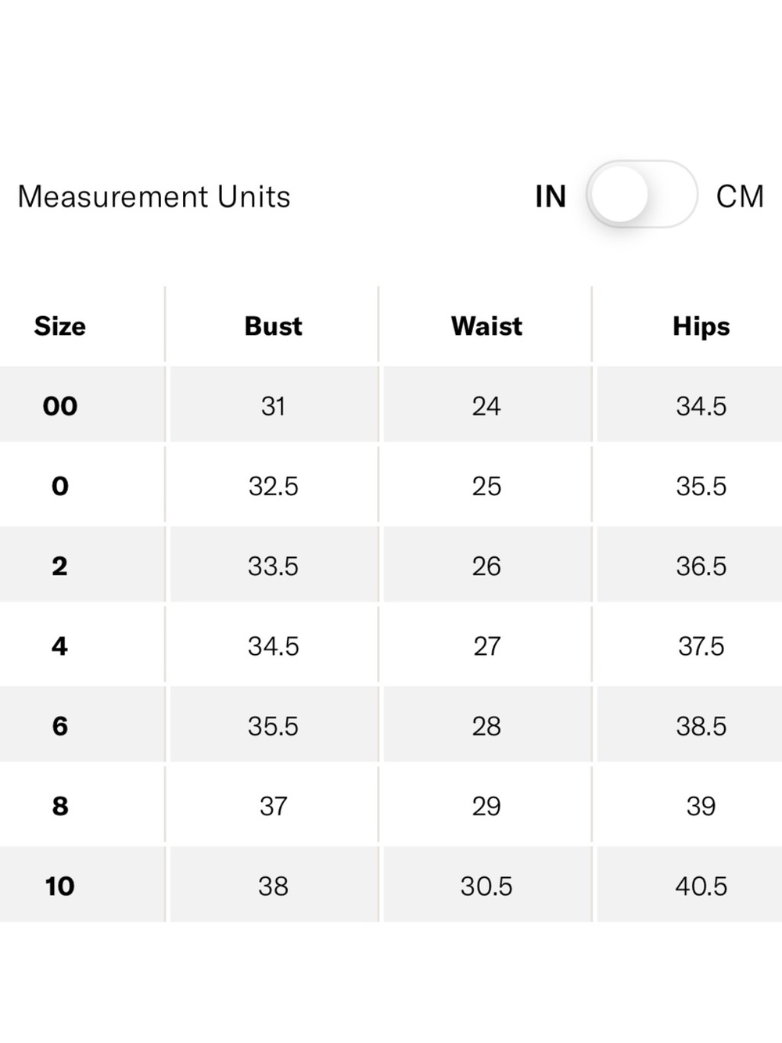This screenshot has width=782, height=1043.
Task: Select the size 00 row label
Action: pos(60,406)
